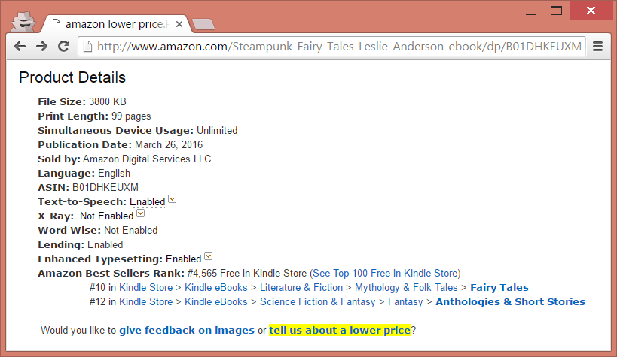Open the Fairy Tales category link

[x=499, y=288]
